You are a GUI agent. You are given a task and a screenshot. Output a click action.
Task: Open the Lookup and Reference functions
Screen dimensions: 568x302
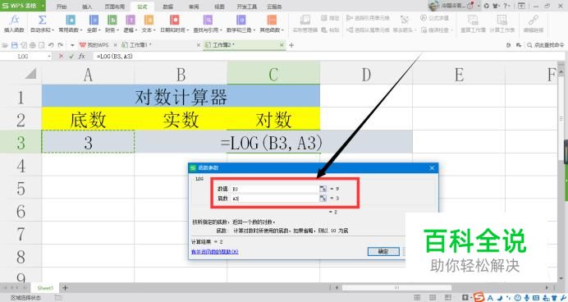click(208, 23)
